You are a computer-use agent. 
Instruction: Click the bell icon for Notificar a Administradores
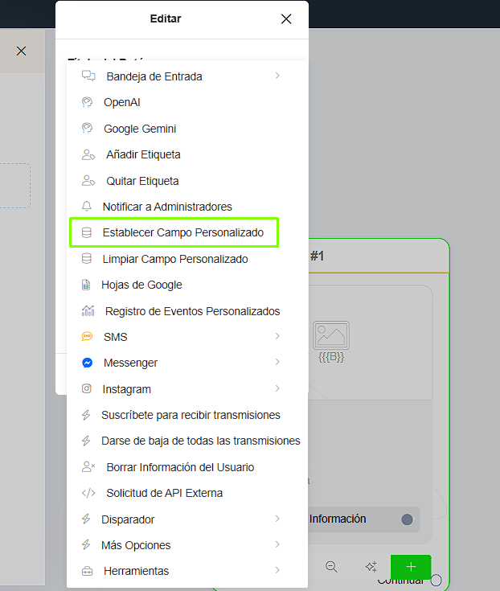[87, 206]
